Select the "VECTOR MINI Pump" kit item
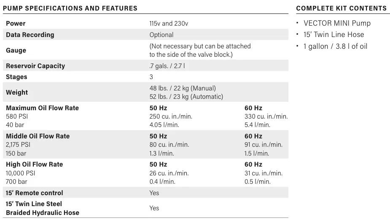Screen dimensions: 390x220 coord(334,23)
